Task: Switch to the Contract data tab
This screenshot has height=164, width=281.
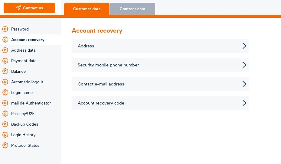Action: coord(132,9)
